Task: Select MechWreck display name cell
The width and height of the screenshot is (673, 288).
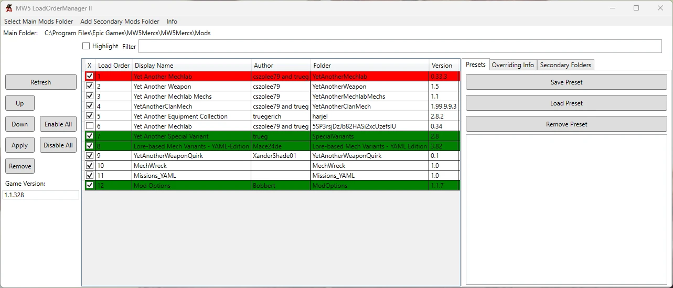Action: point(191,165)
